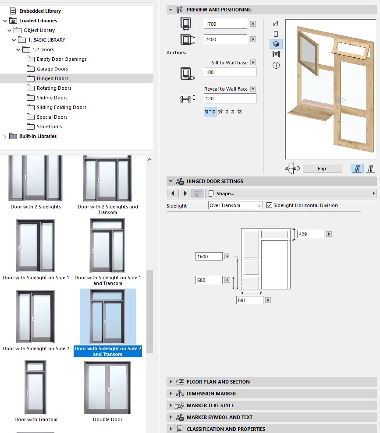Select the first wall opening orientation toggle

click(357, 168)
